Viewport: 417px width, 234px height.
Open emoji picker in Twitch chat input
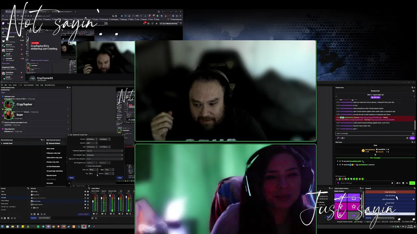pos(413,134)
